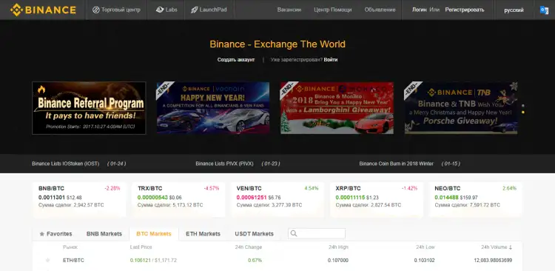
Task: Click the Логин link in header
Action: coord(420,10)
